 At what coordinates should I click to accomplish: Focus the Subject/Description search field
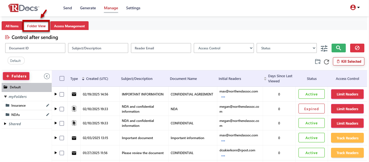[98, 48]
